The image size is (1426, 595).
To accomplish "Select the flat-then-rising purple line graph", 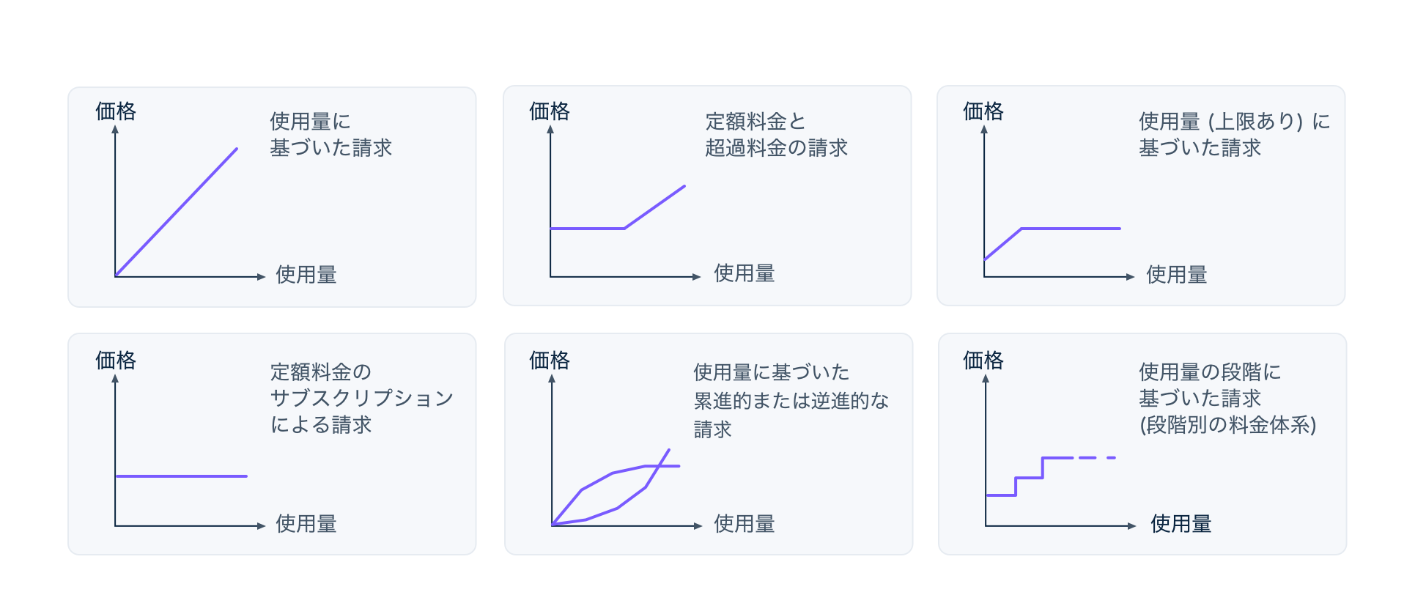I will [x=618, y=207].
